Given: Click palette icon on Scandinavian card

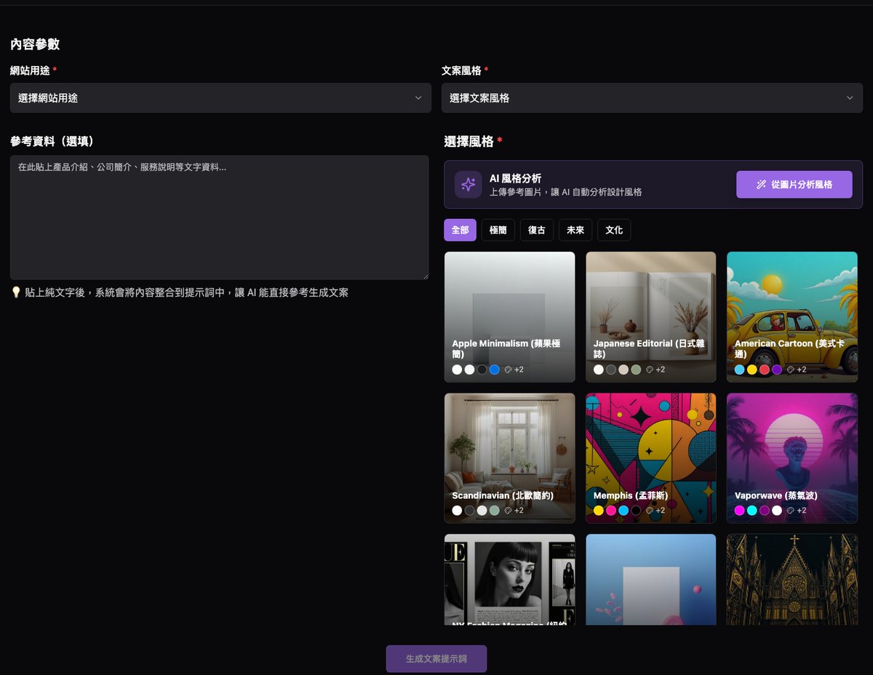Looking at the screenshot, I should 508,511.
